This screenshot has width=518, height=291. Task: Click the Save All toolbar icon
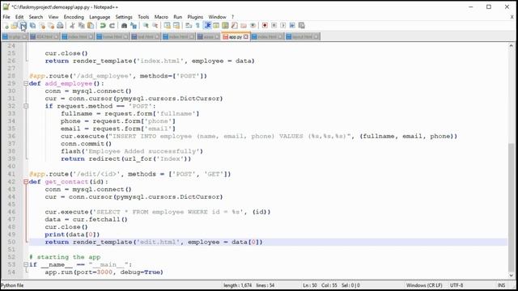pos(32,26)
